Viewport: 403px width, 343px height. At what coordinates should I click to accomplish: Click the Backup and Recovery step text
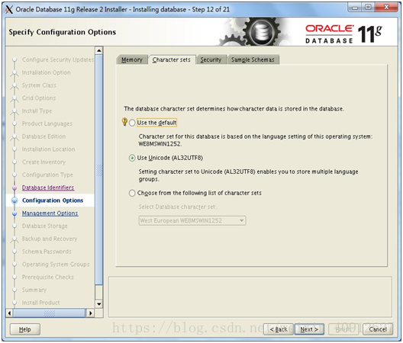[50, 239]
